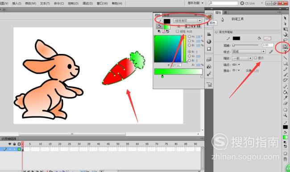Toggle the Linear RGB checkbox

178,31
